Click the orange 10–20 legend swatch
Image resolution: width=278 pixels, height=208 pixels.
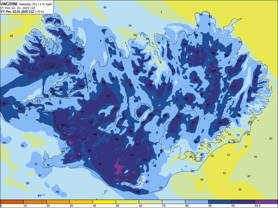coord(35,202)
